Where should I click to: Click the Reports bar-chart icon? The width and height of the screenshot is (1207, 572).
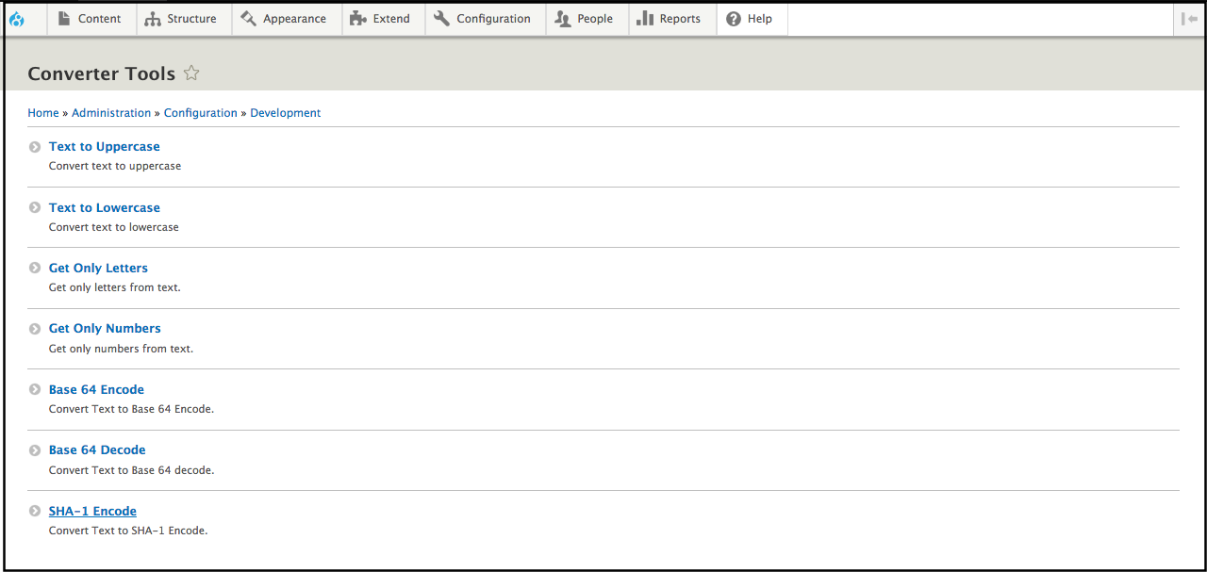click(x=645, y=18)
